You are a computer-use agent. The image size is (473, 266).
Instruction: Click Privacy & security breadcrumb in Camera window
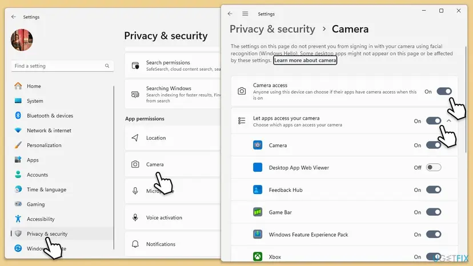pos(272,29)
